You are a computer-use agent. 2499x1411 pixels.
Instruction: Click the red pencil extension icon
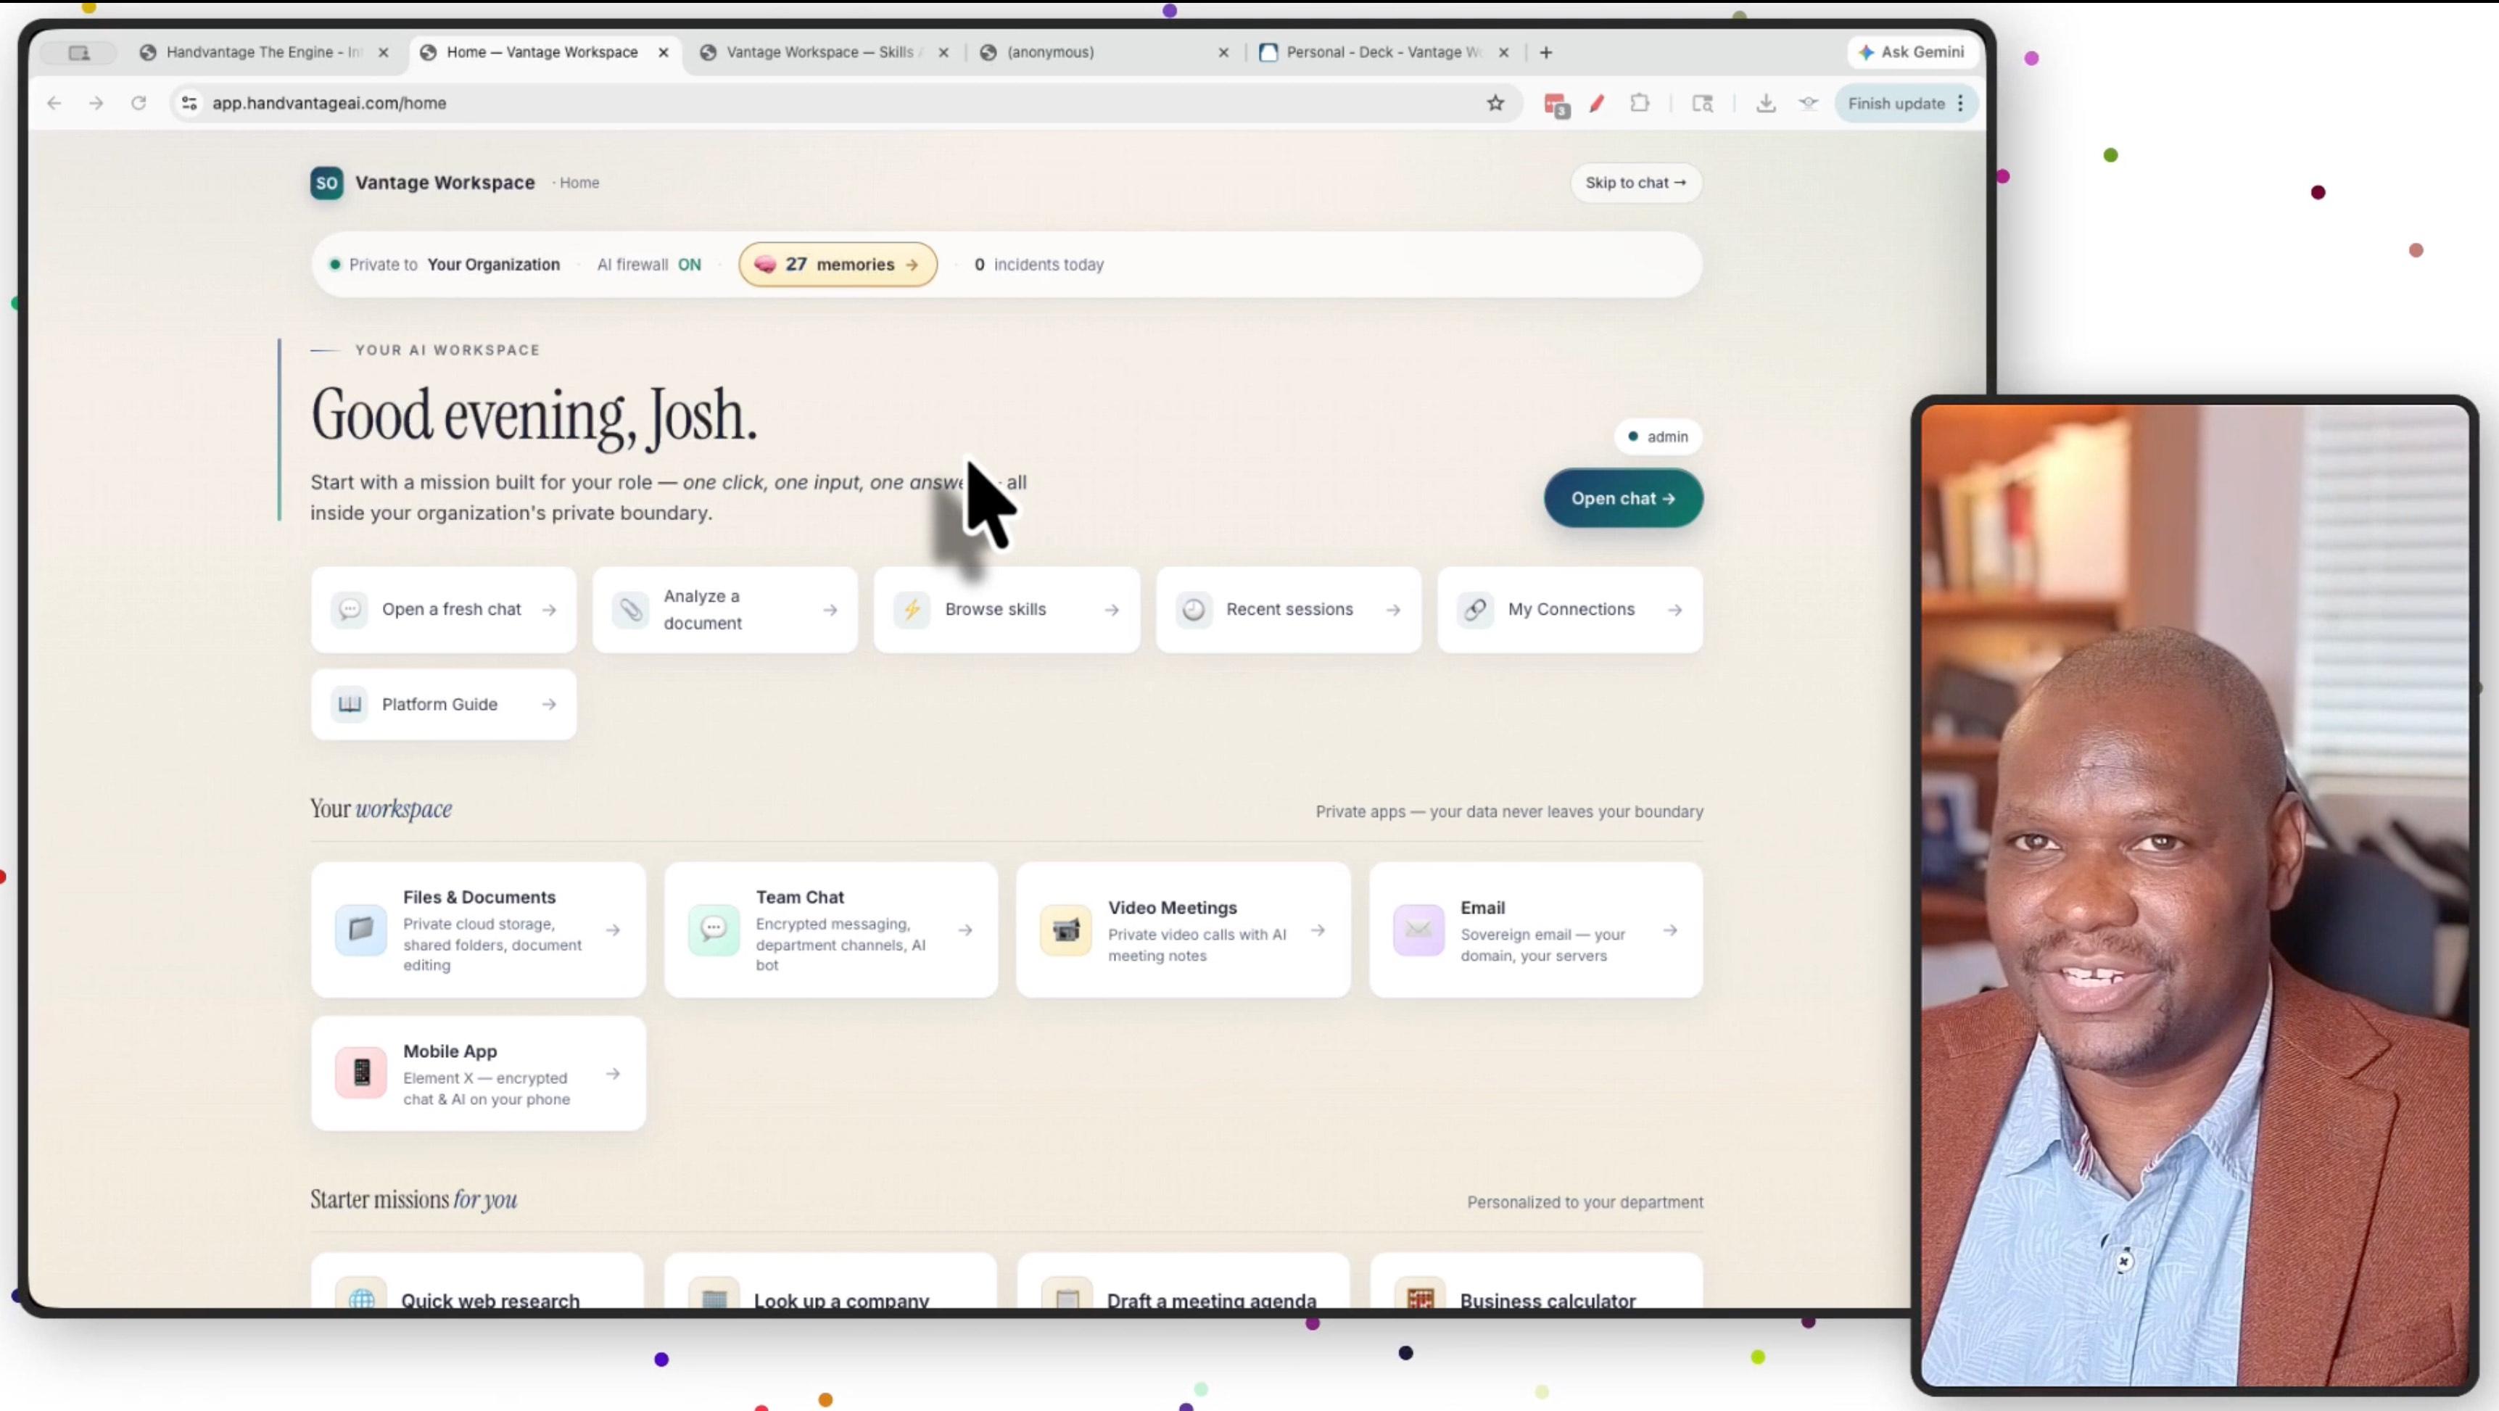(1597, 103)
